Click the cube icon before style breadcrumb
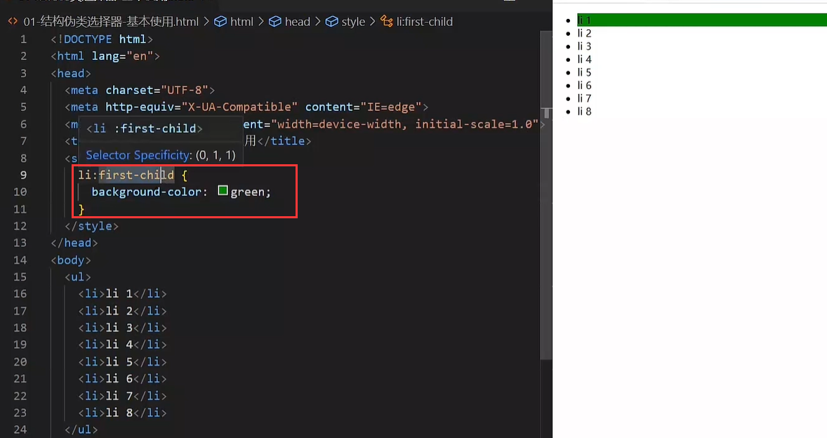Image resolution: width=827 pixels, height=438 pixels. pyautogui.click(x=331, y=22)
